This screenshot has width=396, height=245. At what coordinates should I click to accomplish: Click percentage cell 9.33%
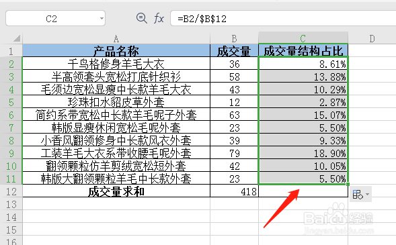303,140
